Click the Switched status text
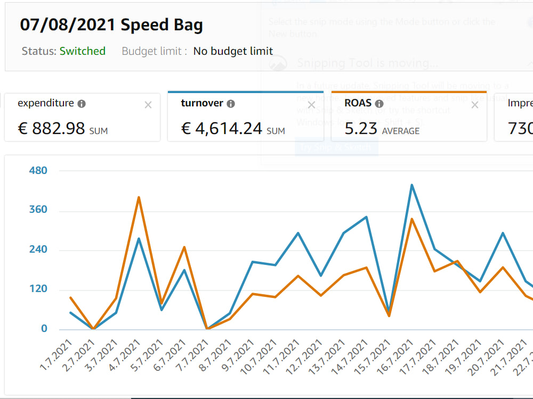533x399 pixels. tap(83, 51)
